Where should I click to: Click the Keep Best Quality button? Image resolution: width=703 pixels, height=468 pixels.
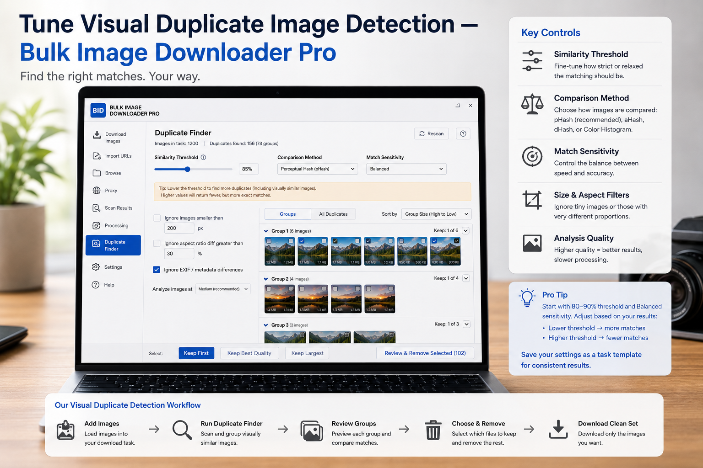pos(249,353)
